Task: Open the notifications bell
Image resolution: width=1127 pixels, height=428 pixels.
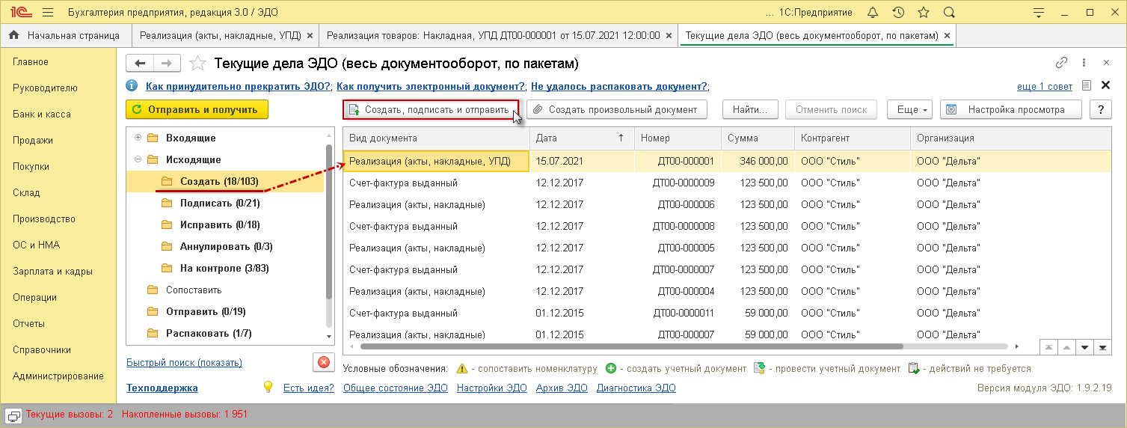Action: (873, 13)
